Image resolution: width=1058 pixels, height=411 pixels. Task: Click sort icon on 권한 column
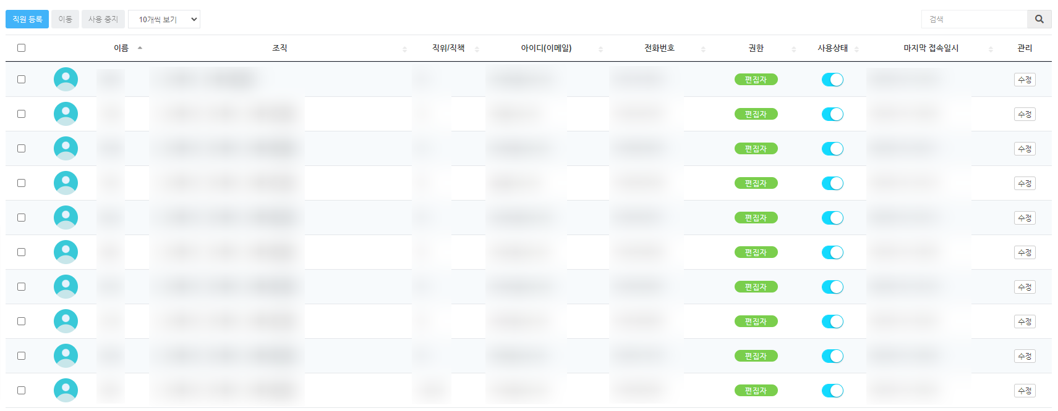click(794, 49)
